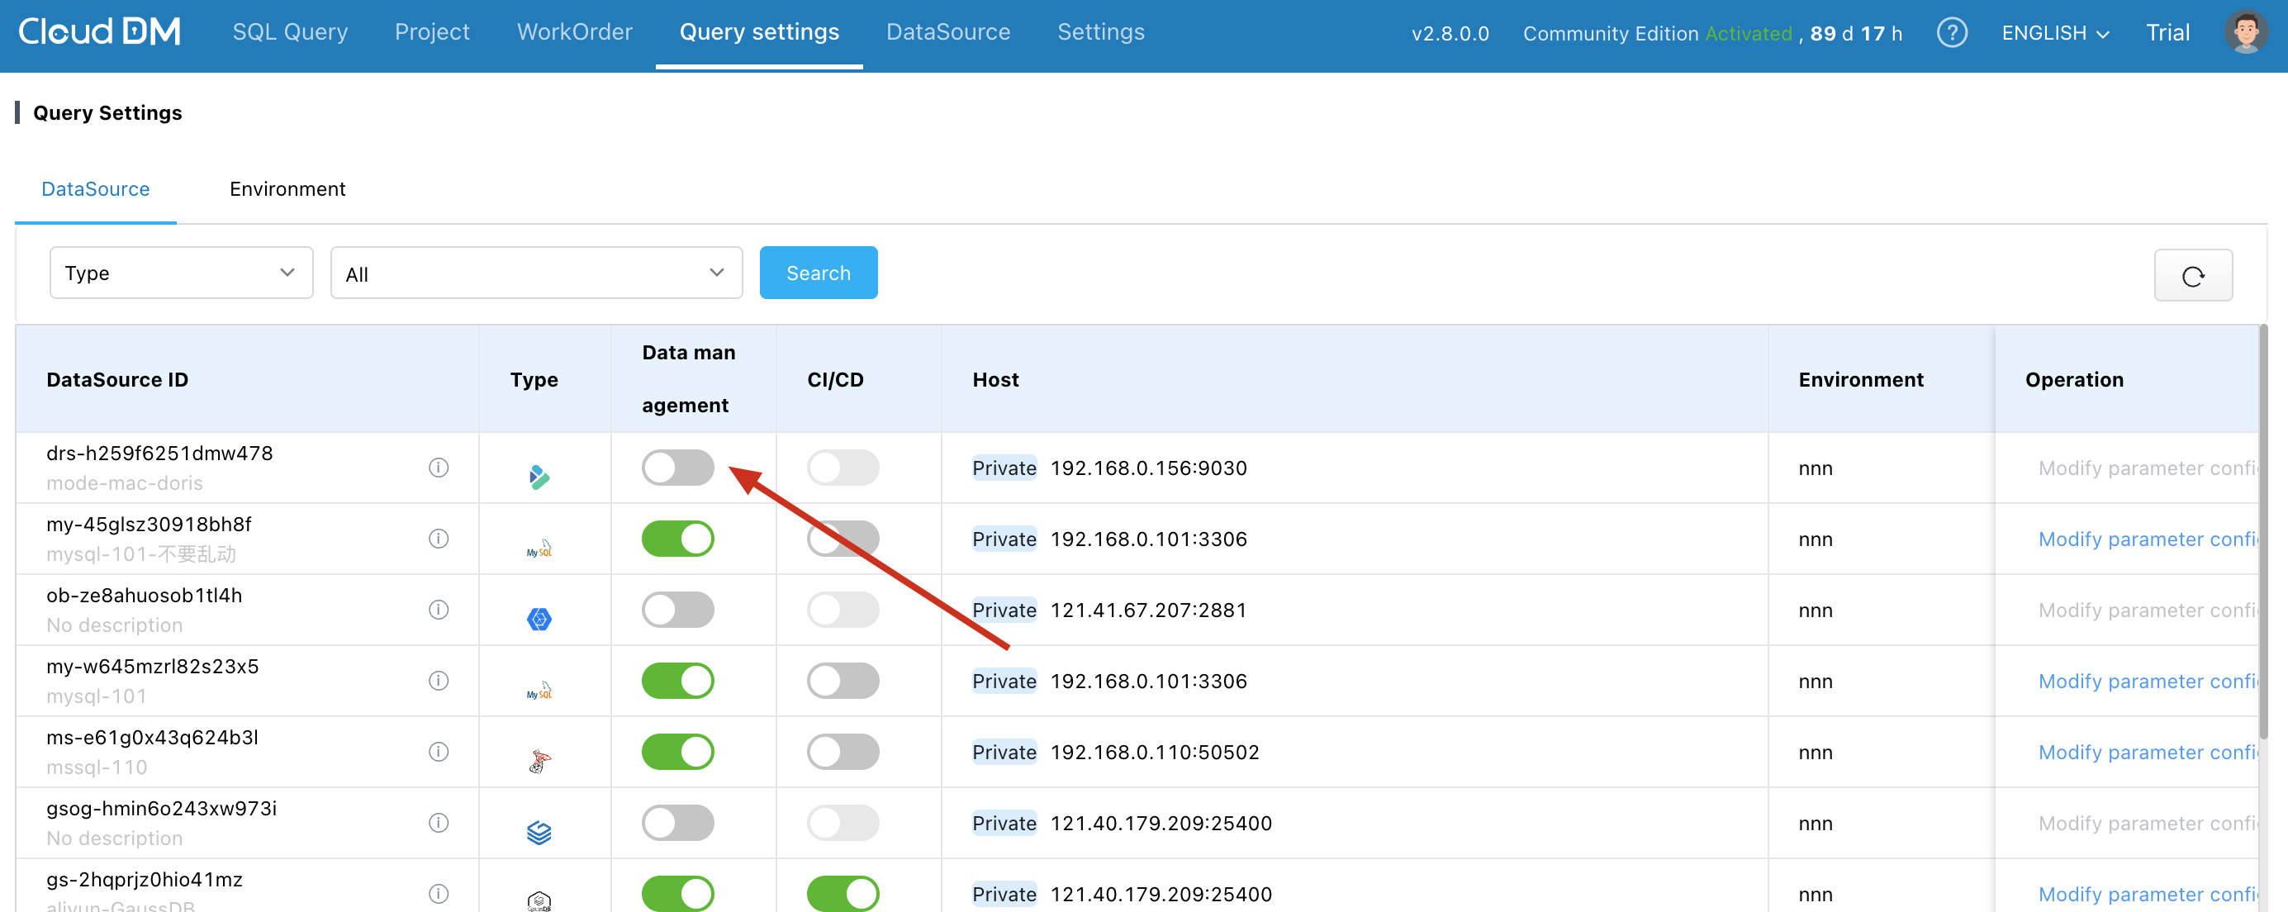Select the GaussDB icon for aliyun-GaussDB datasource

coord(539,899)
